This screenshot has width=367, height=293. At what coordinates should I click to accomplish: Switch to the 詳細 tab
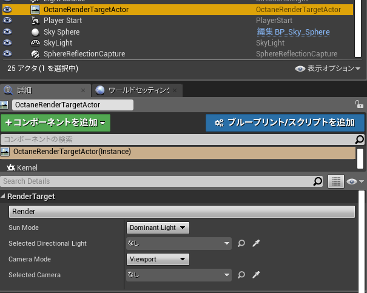[45, 90]
